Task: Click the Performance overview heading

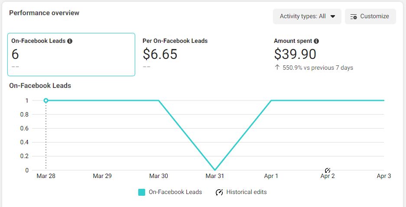Action: click(x=44, y=13)
